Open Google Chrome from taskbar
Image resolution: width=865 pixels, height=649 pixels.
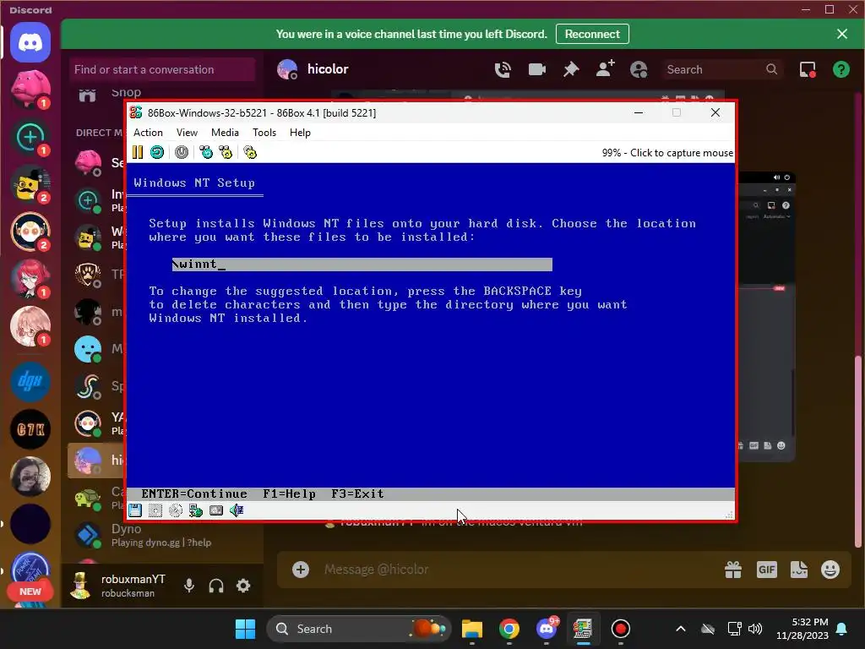coord(509,629)
